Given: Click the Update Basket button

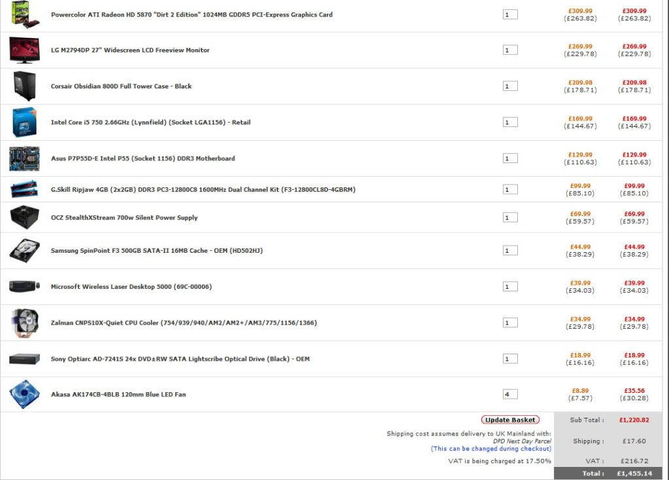Looking at the screenshot, I should coord(510,420).
